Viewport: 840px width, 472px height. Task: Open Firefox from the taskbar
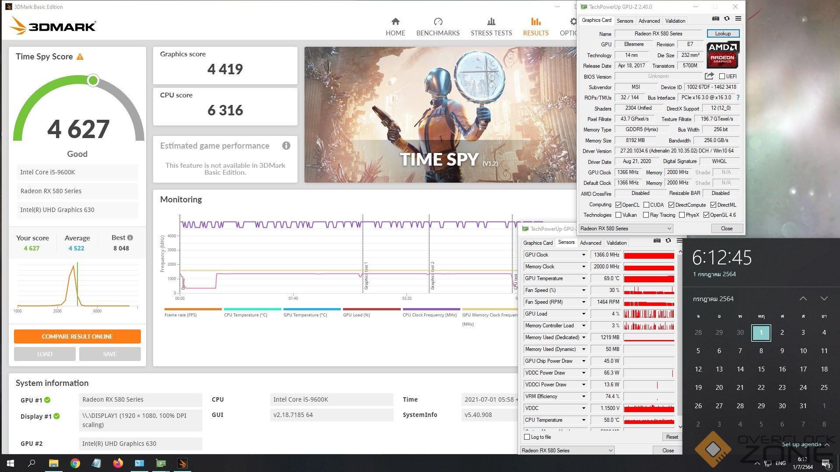pyautogui.click(x=118, y=463)
